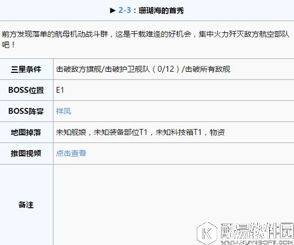The width and height of the screenshot is (294, 245).
Task: Open the 点击查看 video link
Action: point(71,153)
